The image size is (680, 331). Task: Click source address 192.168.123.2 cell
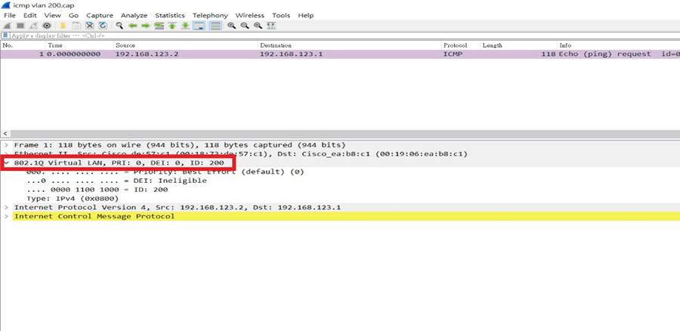coord(147,54)
